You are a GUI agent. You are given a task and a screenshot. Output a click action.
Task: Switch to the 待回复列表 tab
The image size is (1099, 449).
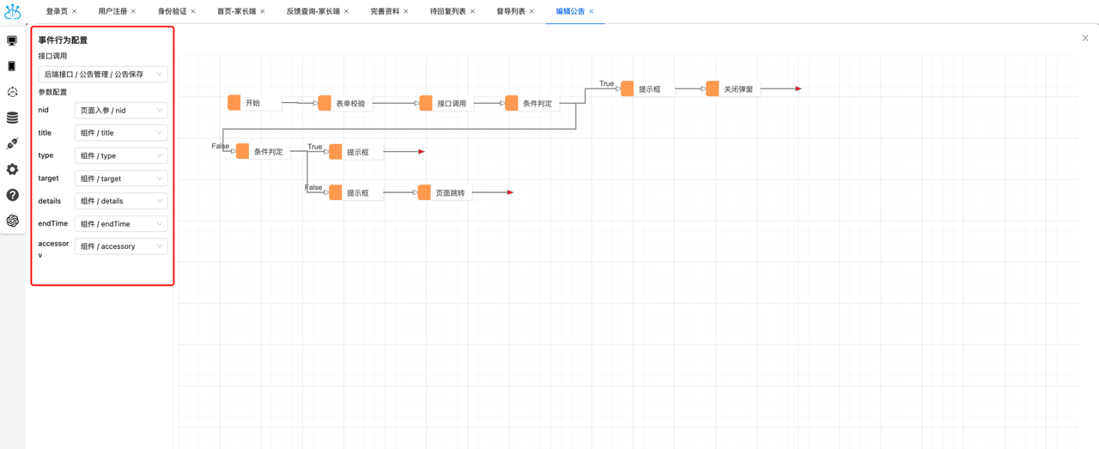448,12
